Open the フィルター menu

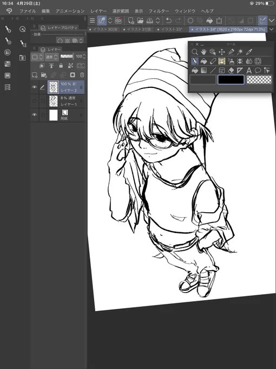pyautogui.click(x=159, y=11)
